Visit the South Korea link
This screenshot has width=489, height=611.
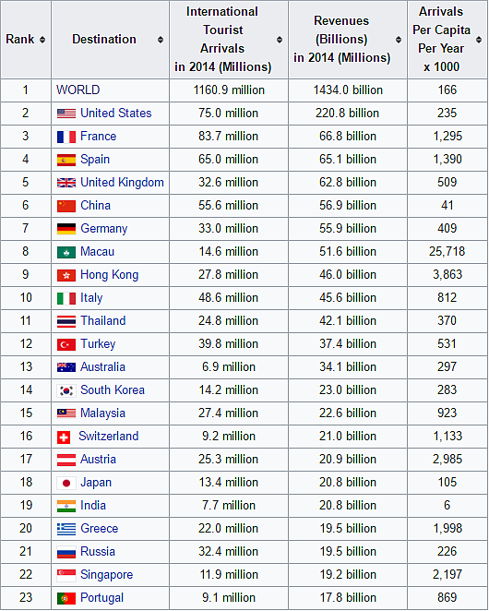pos(113,390)
